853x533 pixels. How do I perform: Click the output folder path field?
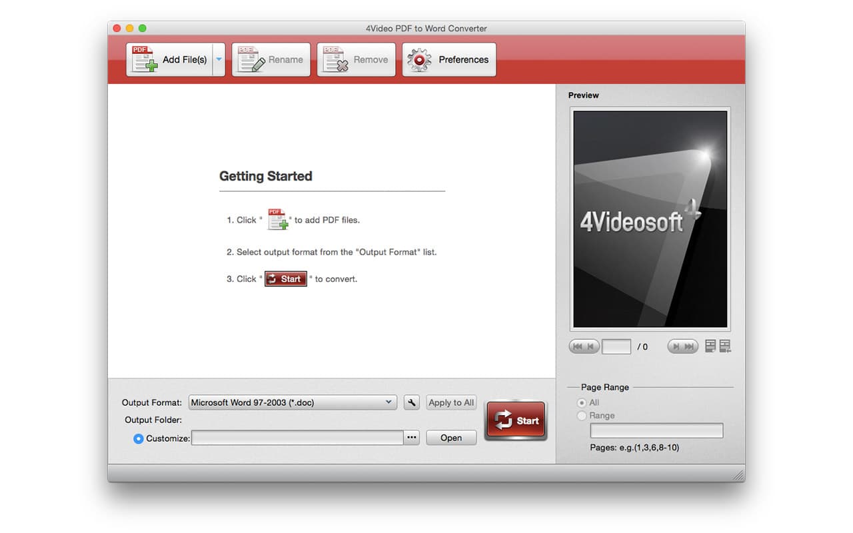(297, 438)
